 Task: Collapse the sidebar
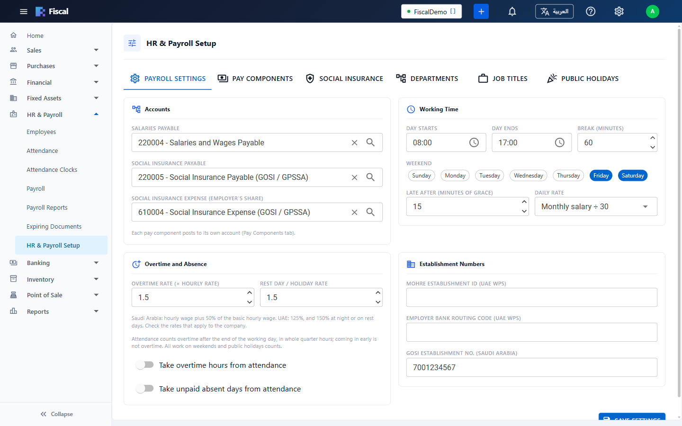(x=56, y=414)
